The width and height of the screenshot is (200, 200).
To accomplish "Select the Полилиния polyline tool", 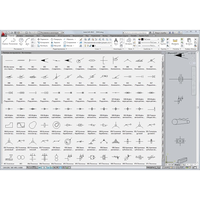I will click(13, 41).
